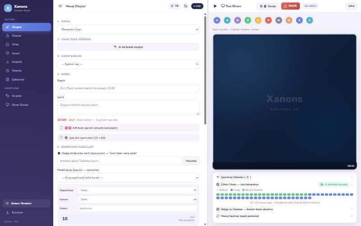Toggle dark mode with the moon icon
Viewport: 361px width, 226px height.
pos(186,6)
